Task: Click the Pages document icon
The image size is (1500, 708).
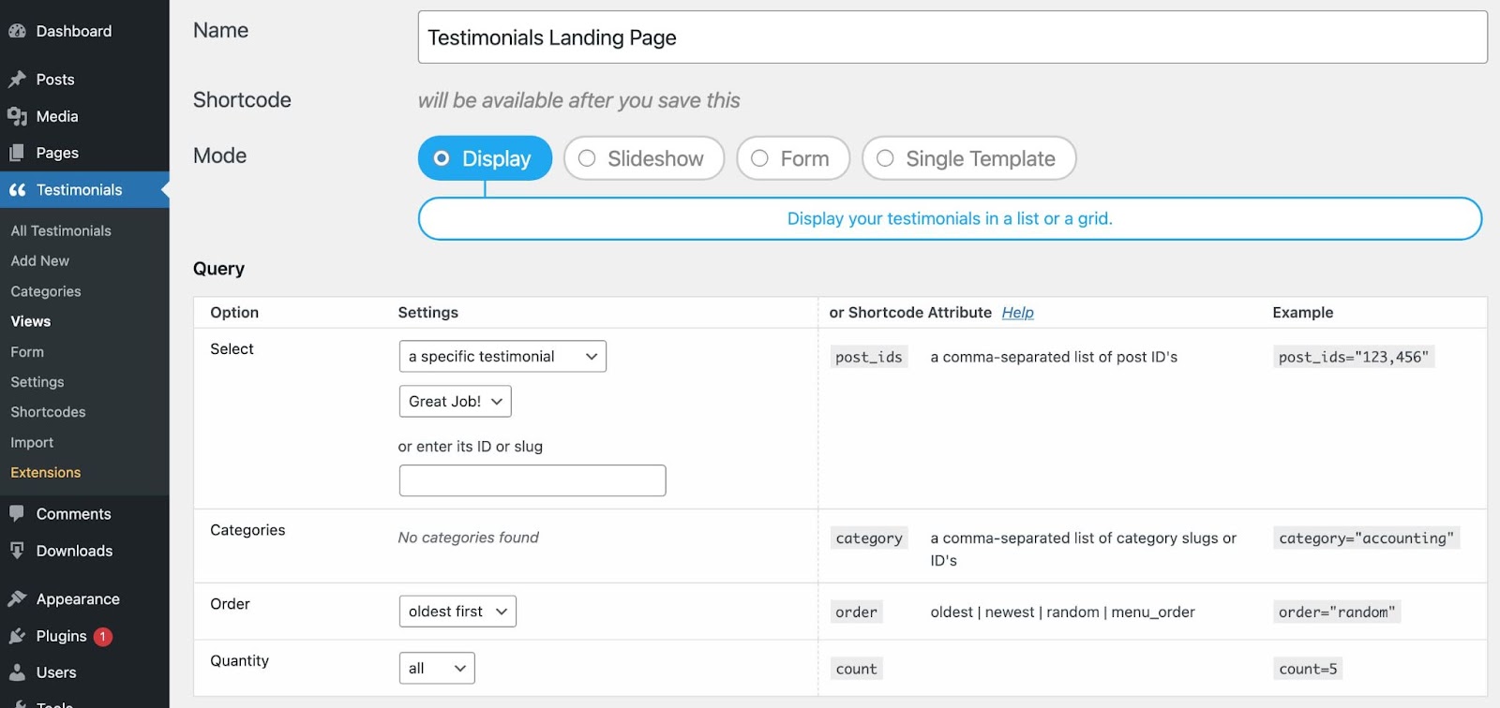Action: 17,153
